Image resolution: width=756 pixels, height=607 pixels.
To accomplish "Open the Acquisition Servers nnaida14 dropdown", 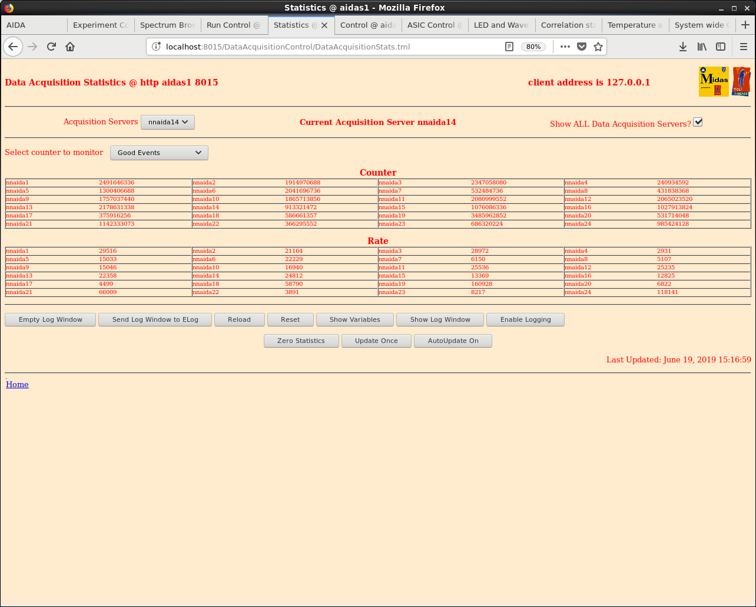I will [x=168, y=122].
